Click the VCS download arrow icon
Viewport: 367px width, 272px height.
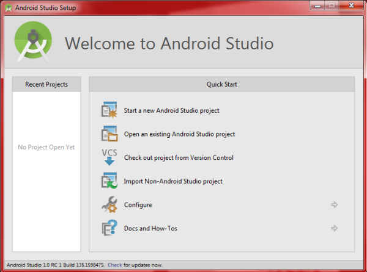pos(109,157)
